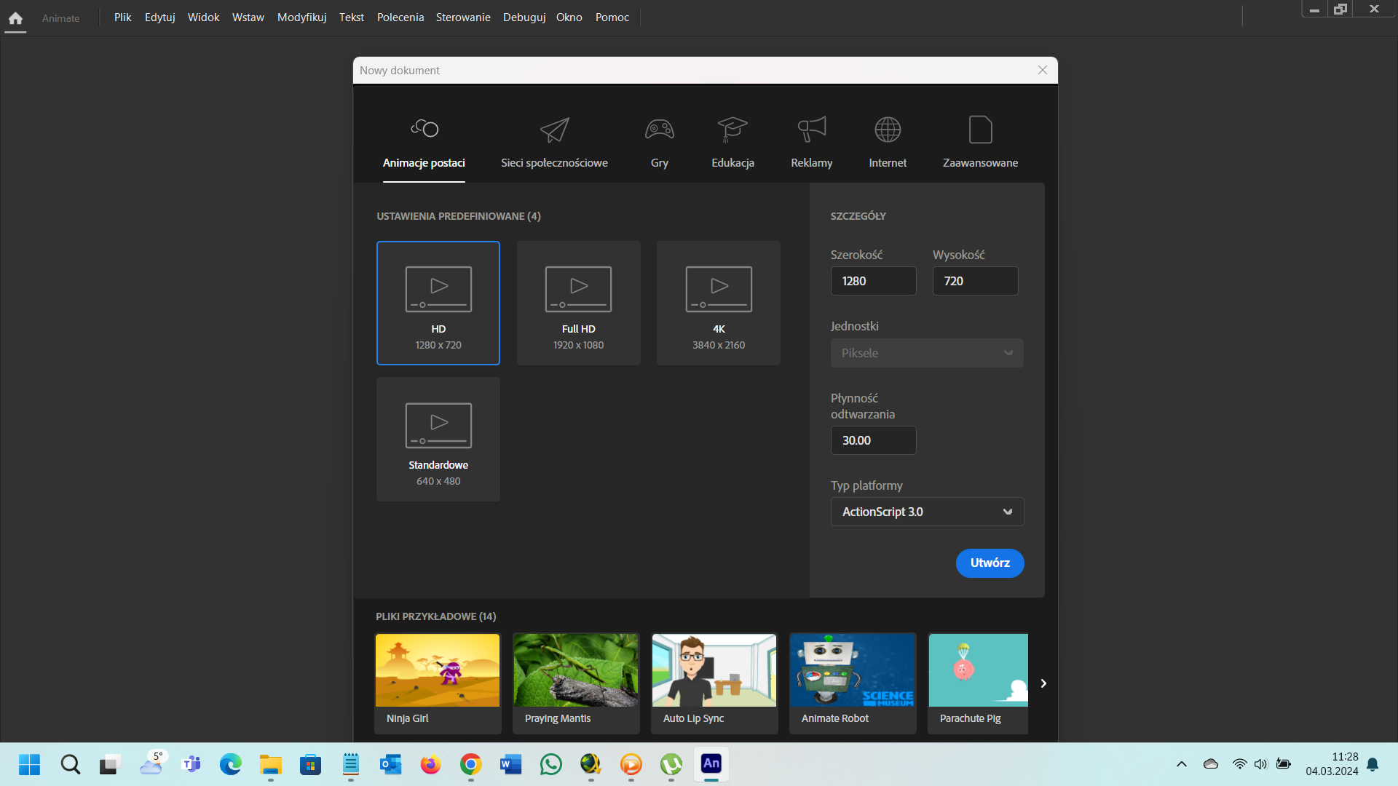This screenshot has height=786, width=1398.
Task: Open the Windows Start menu
Action: 30,764
